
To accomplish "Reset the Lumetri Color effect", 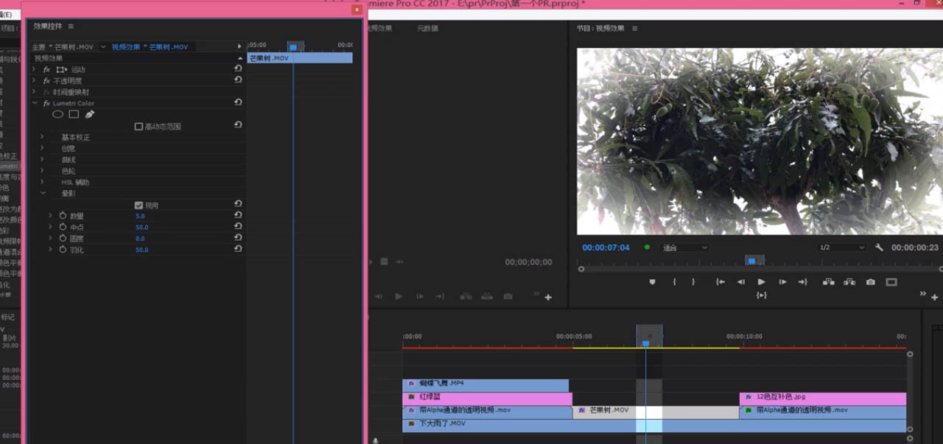I will tap(238, 103).
